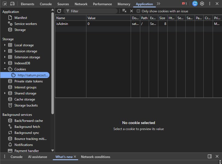Screen dimensions: 222x164
Task: Open the customize DevTools three-dot menu
Action: click(210, 4)
